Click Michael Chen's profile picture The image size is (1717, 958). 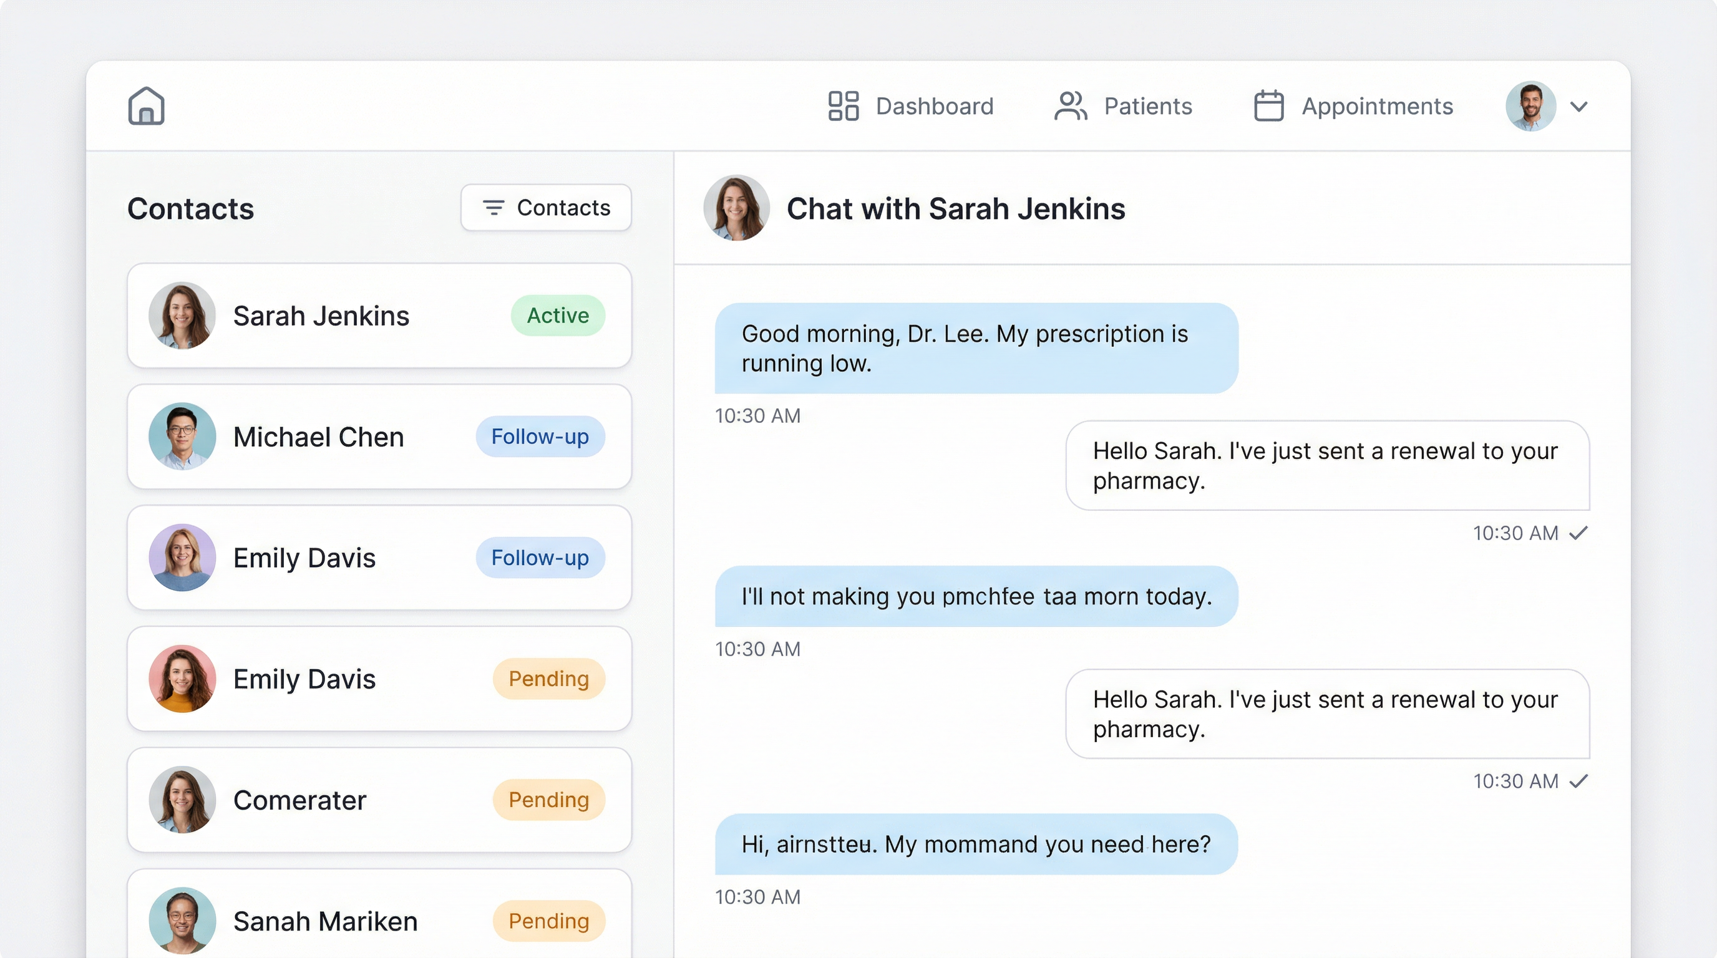[182, 437]
